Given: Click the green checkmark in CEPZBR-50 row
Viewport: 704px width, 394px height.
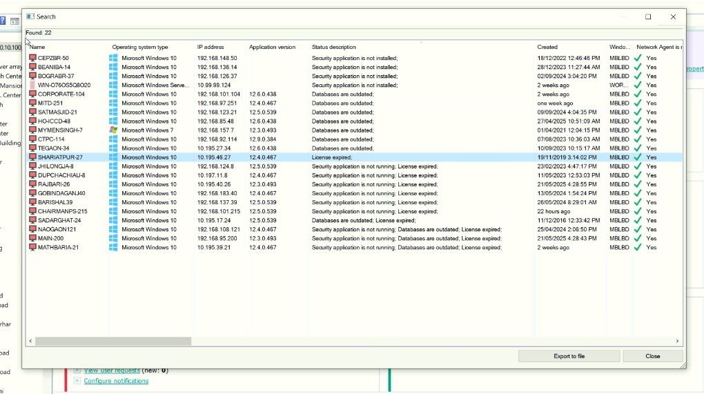Looking at the screenshot, I should point(638,58).
